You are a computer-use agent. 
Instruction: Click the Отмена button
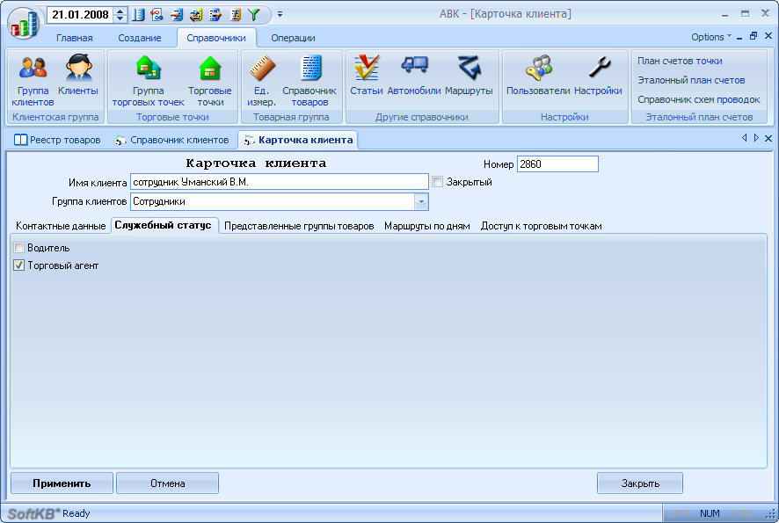[167, 483]
